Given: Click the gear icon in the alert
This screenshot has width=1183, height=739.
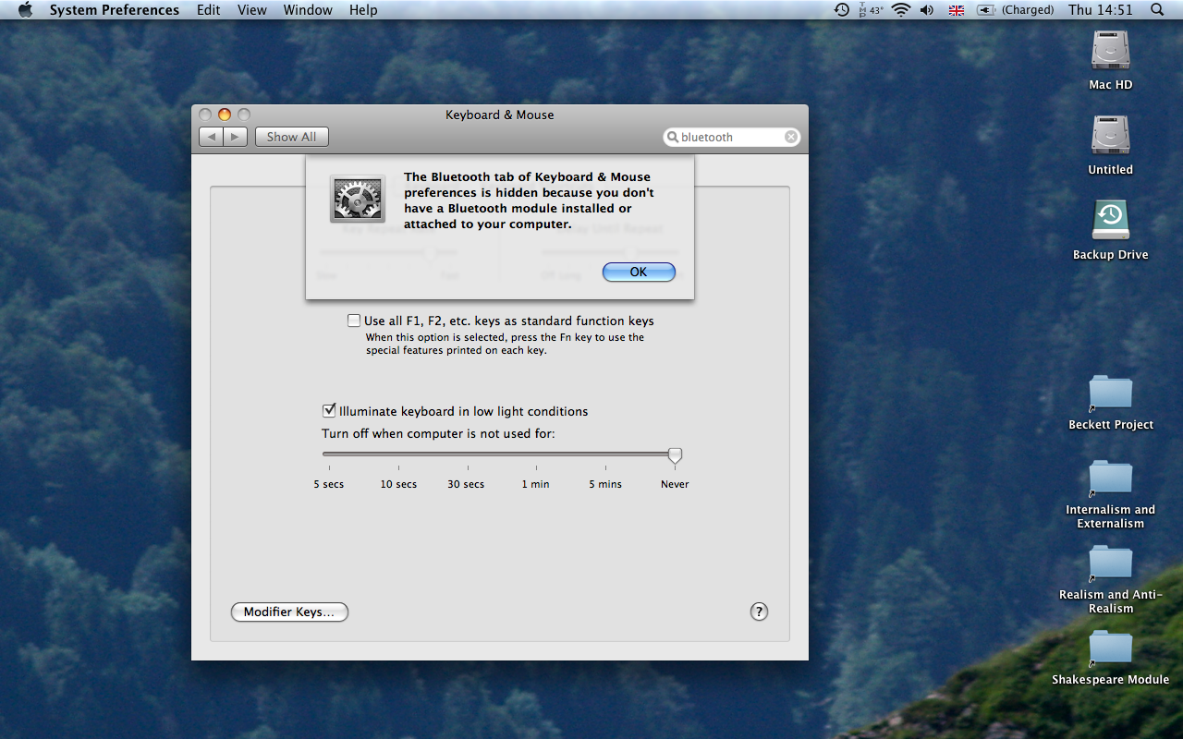Looking at the screenshot, I should 358,199.
